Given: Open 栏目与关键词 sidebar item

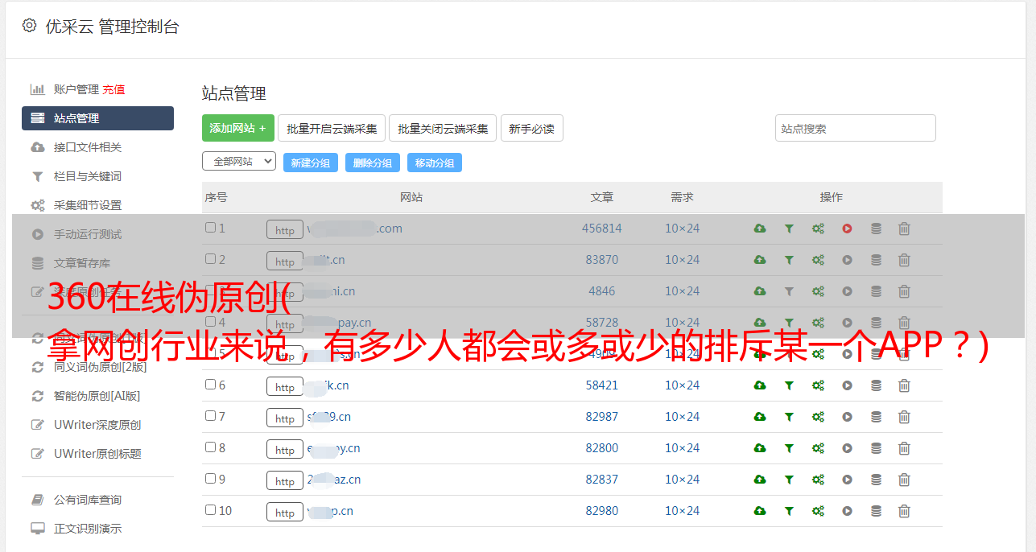Looking at the screenshot, I should coord(88,176).
